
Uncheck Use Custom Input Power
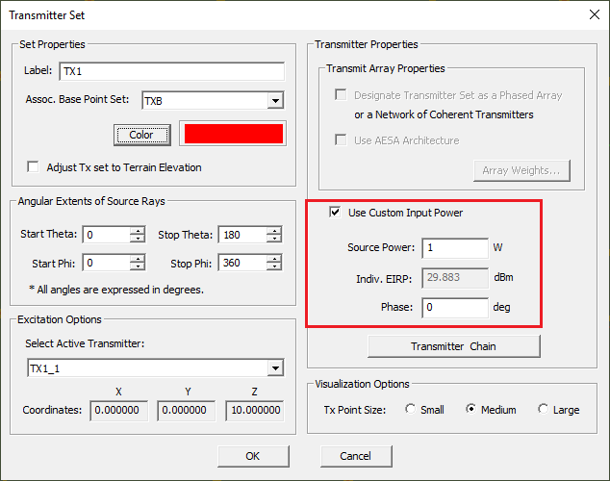click(x=335, y=212)
